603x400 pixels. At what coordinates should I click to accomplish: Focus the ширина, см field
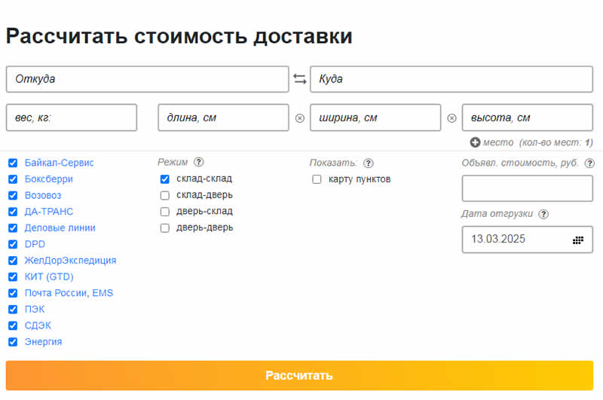(x=375, y=118)
